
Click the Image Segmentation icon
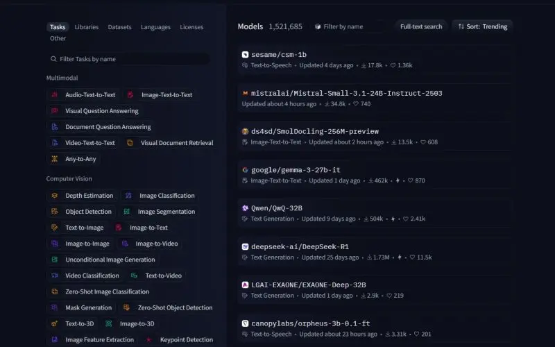click(126, 212)
